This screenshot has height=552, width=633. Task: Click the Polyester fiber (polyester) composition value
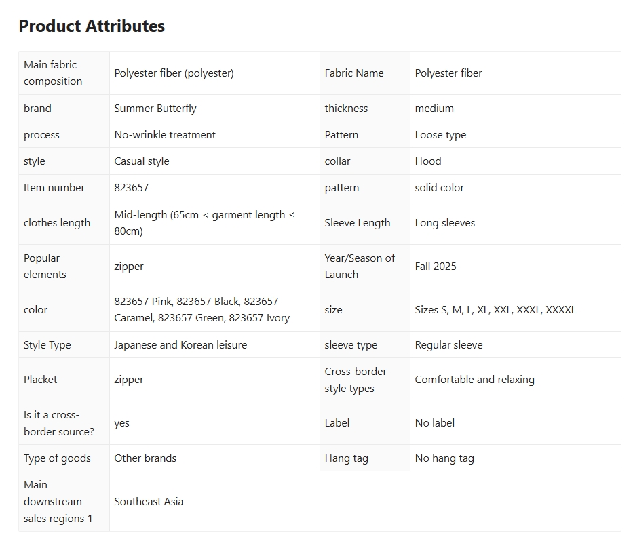(x=174, y=73)
